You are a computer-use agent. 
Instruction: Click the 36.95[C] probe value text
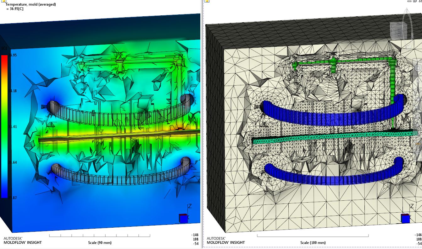[x=18, y=8]
